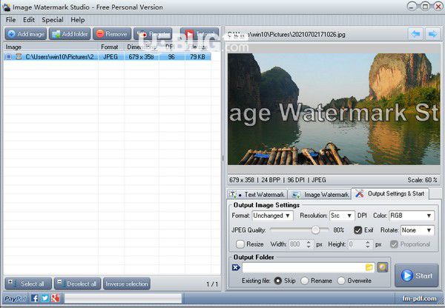Open the Format dropdown showing Unchanged
Viewport: 445px width, 308px height.
coord(272,215)
